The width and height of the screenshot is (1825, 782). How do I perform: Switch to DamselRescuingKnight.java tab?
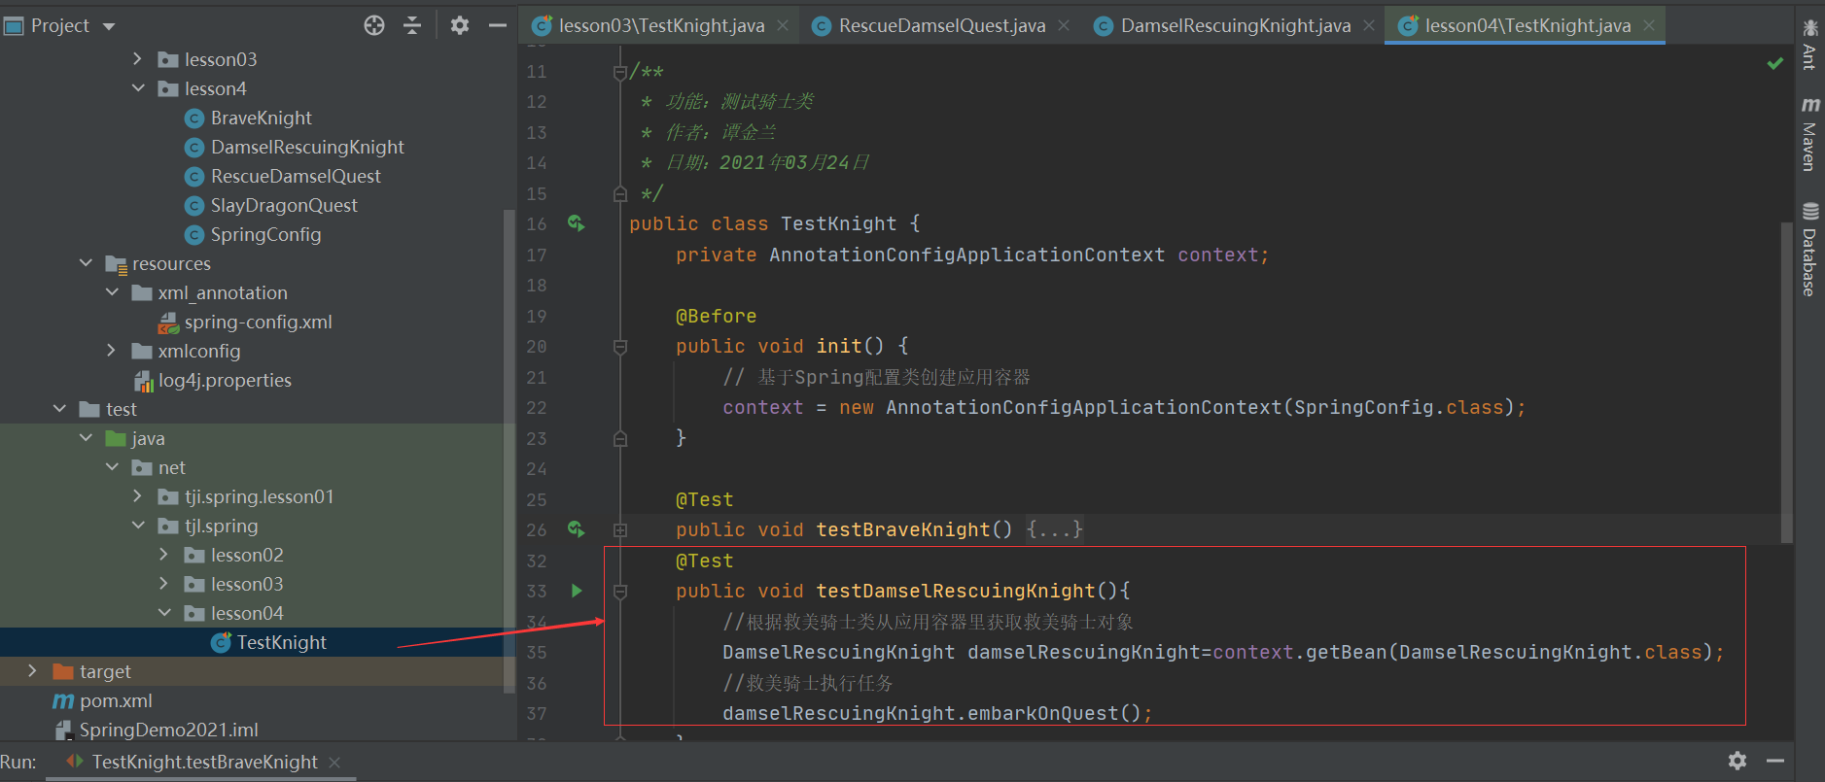[1235, 26]
